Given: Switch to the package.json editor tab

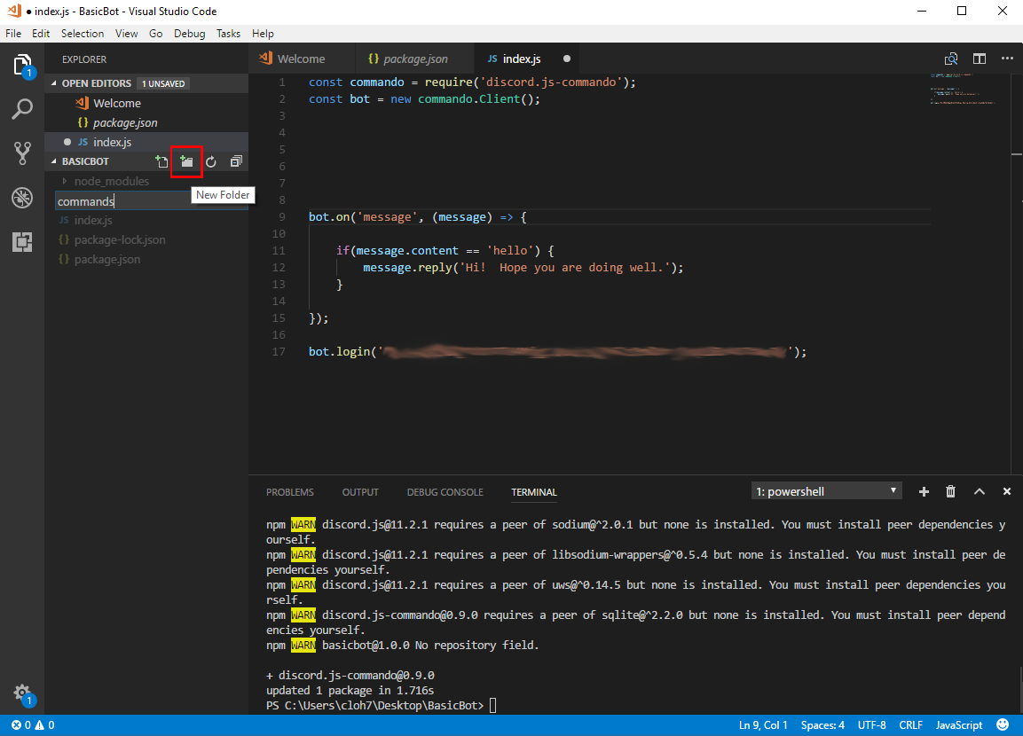Looking at the screenshot, I should 415,59.
